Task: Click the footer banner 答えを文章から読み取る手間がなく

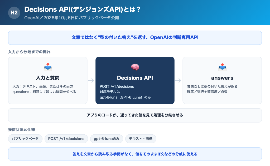Action: tap(135, 154)
